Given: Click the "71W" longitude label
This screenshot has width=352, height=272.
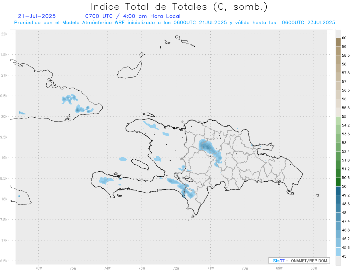Looking at the screenshot, I should (210, 268).
